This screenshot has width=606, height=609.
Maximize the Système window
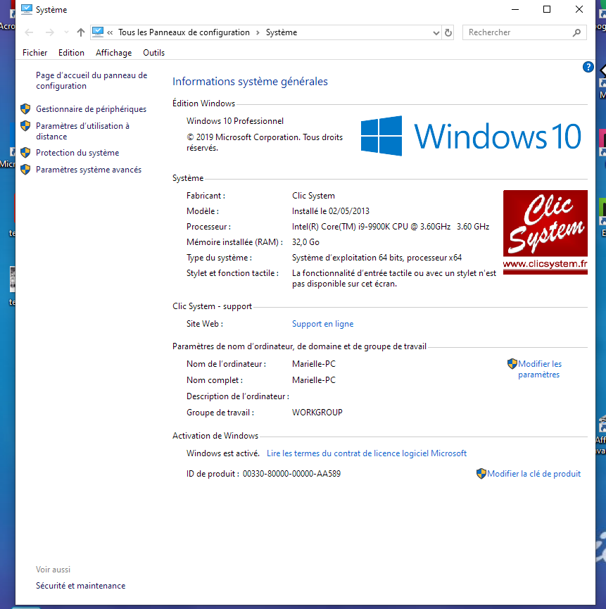click(547, 9)
